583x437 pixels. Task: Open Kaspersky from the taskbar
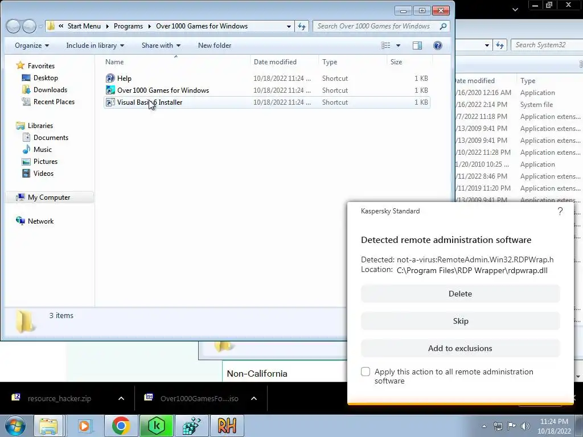click(x=156, y=426)
